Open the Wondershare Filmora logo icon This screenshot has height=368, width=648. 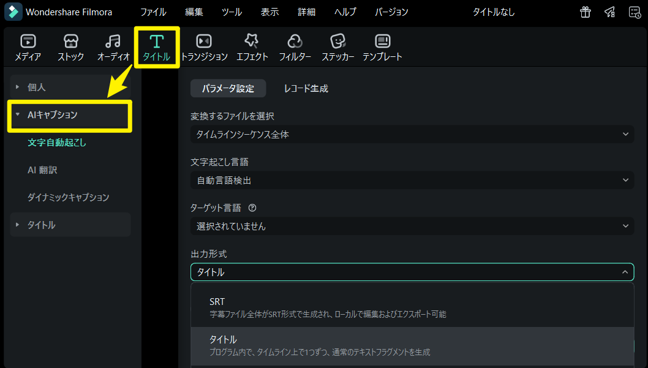(12, 12)
